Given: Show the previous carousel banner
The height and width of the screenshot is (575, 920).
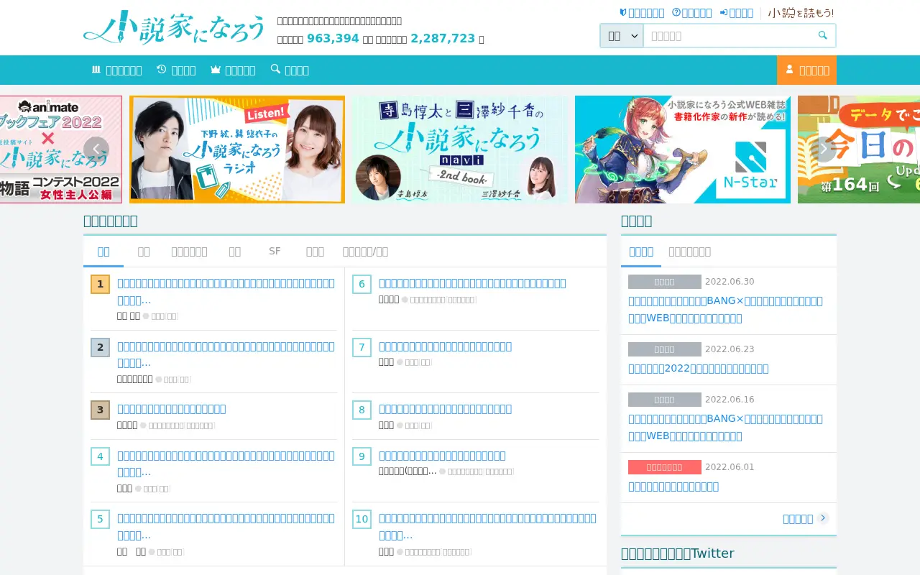Looking at the screenshot, I should click(x=96, y=149).
